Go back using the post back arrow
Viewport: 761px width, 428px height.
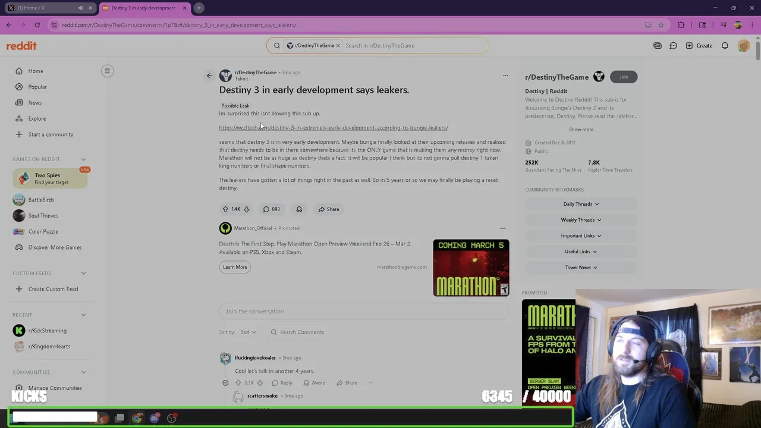click(209, 75)
